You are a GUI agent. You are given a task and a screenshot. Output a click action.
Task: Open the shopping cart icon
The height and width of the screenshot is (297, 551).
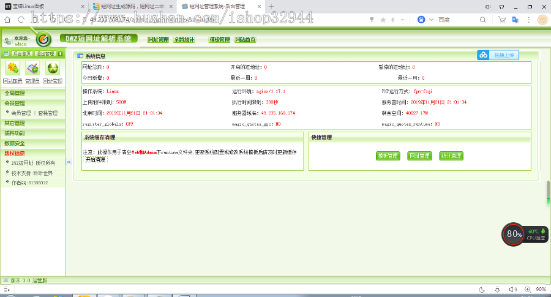click(x=502, y=20)
